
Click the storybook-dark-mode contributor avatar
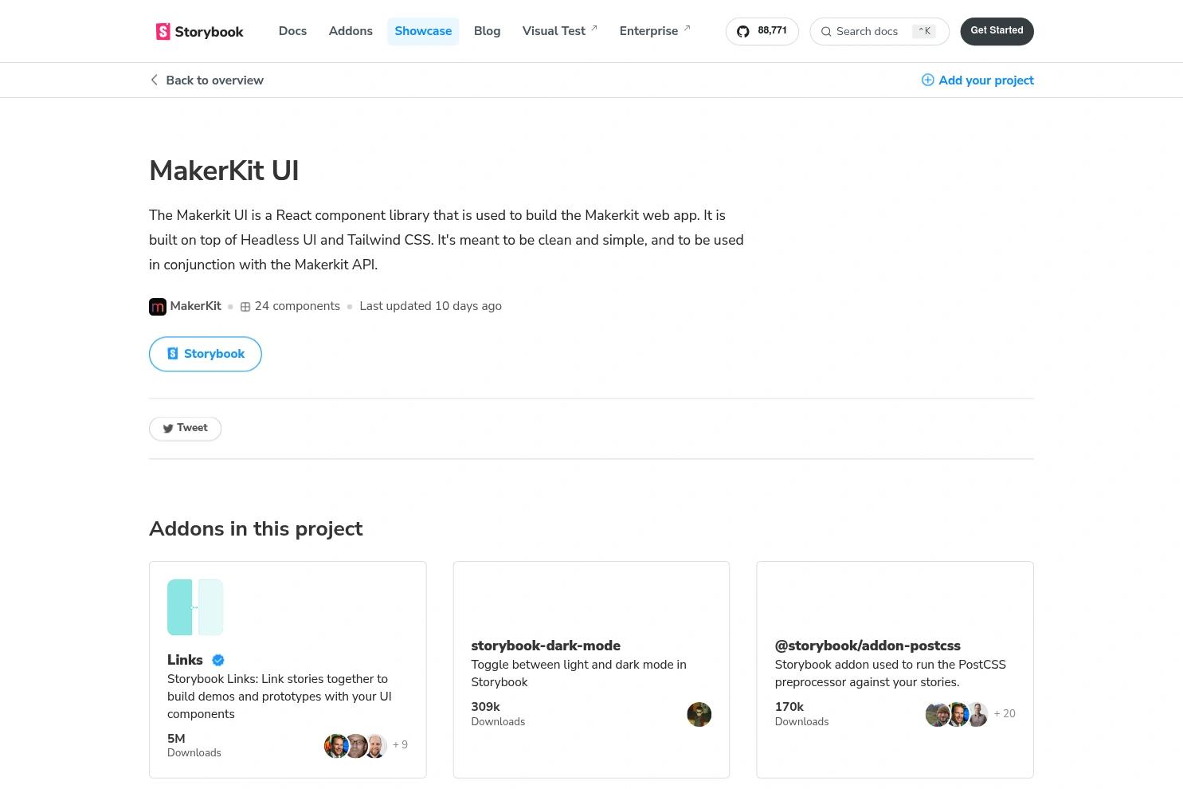pos(699,714)
